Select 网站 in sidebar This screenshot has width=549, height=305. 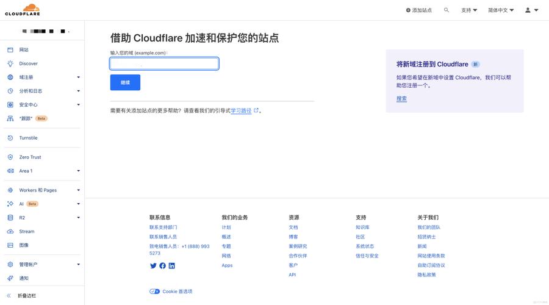point(24,50)
